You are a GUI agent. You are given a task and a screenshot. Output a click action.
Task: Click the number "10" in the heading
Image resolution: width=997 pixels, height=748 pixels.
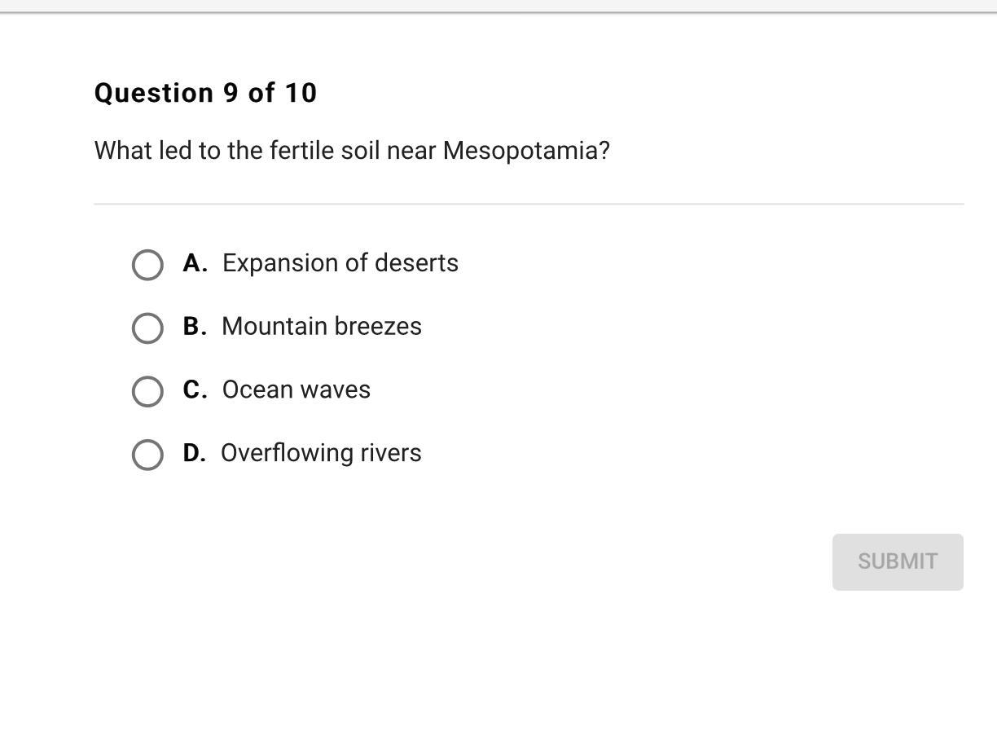301,93
